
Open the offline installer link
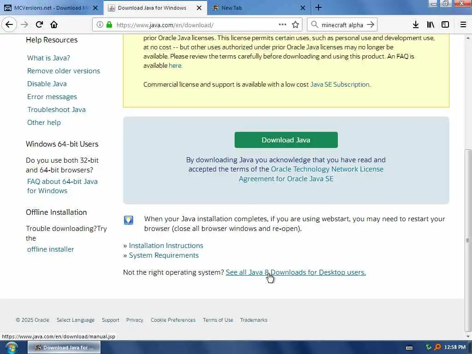pyautogui.click(x=51, y=249)
